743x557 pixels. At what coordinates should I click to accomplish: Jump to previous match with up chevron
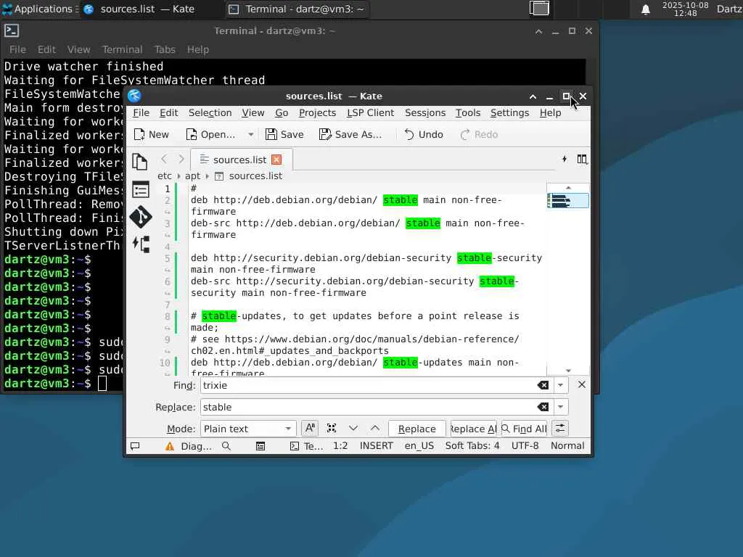(x=375, y=428)
